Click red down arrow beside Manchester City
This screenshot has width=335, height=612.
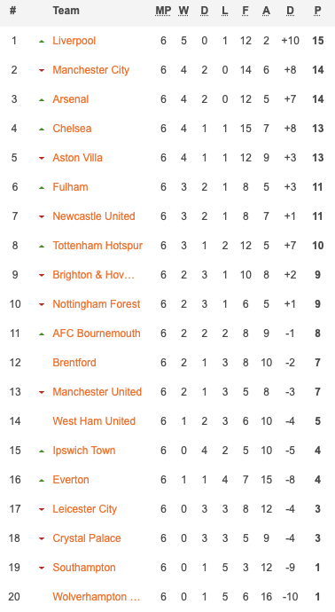(x=42, y=71)
